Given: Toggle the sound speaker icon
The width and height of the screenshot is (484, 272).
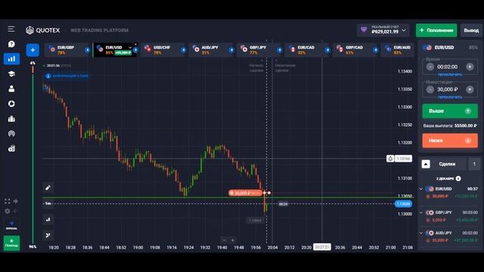Looking at the screenshot, I should [15, 212].
